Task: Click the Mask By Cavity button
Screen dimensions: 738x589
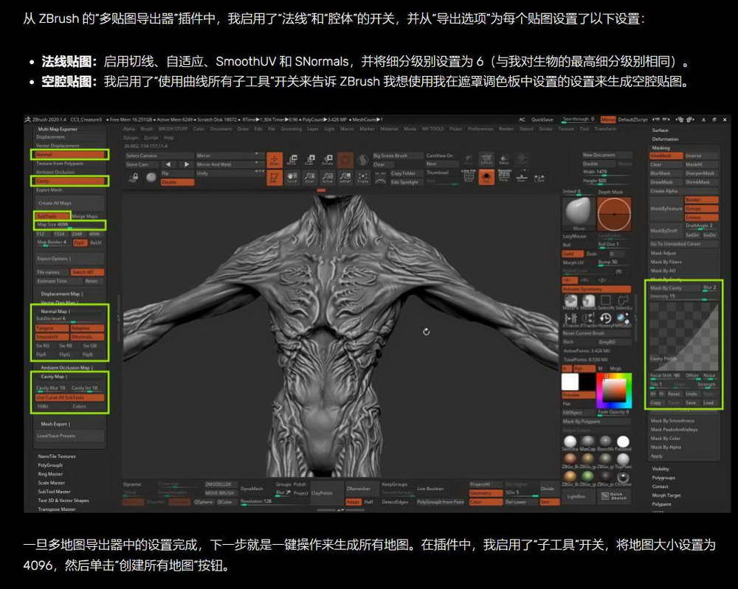Action: (x=673, y=287)
